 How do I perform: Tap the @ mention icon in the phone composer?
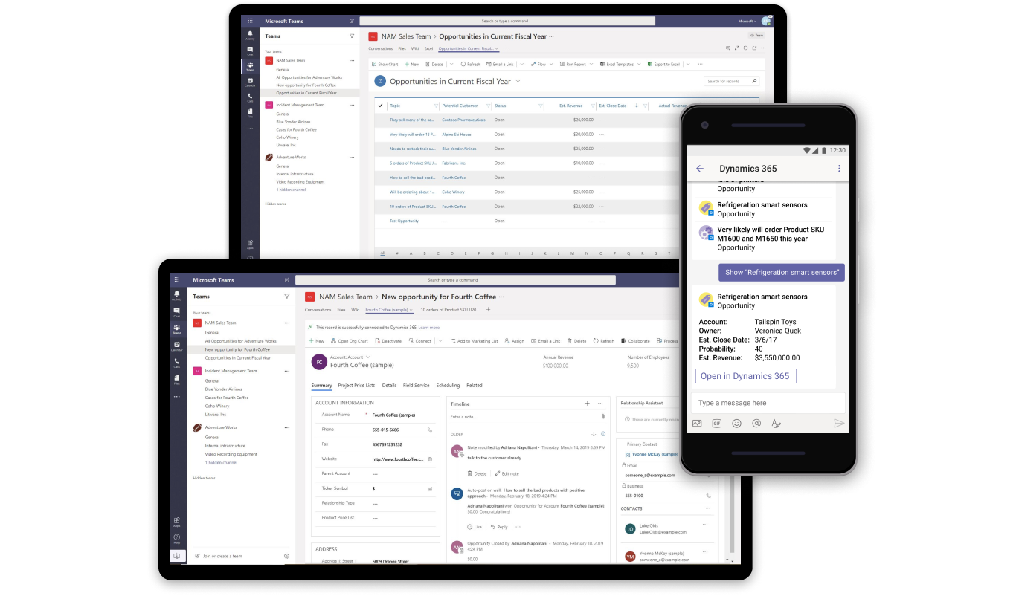[x=756, y=424]
